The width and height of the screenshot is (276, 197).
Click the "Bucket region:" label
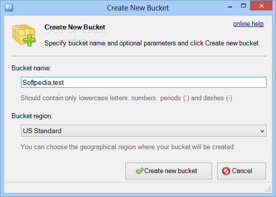[x=32, y=116]
